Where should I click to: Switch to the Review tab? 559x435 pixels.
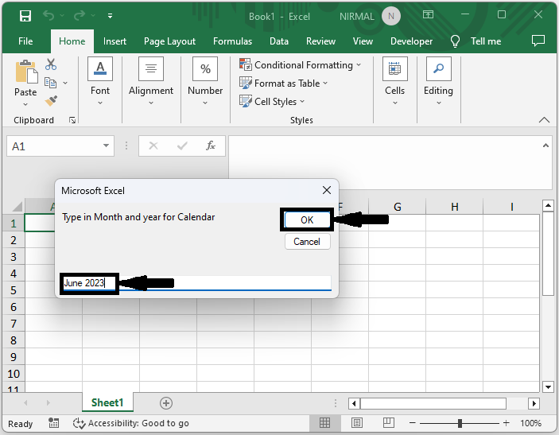coord(320,41)
